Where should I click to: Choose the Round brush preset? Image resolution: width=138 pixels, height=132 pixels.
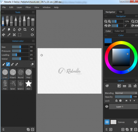click(x=21, y=73)
